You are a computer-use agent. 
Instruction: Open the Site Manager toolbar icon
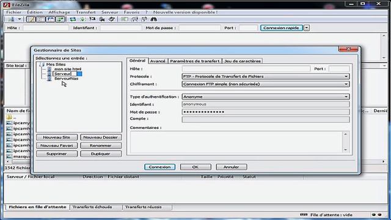click(x=11, y=19)
